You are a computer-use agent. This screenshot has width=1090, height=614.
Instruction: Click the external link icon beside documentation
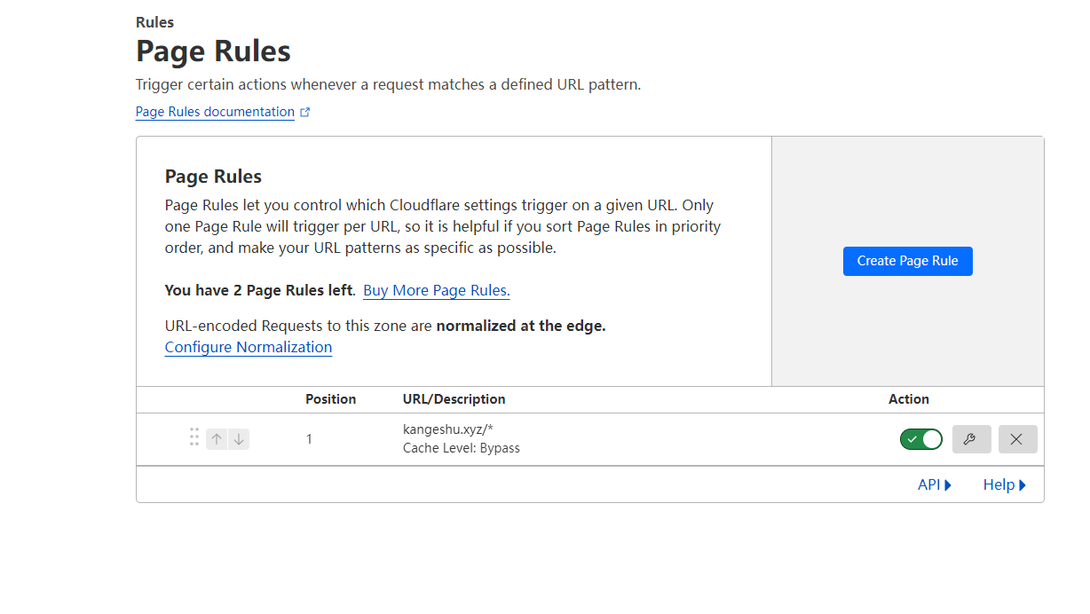coord(305,113)
